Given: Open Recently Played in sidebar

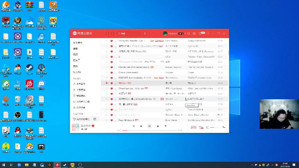Looking at the screenshot, I should coord(79,96).
